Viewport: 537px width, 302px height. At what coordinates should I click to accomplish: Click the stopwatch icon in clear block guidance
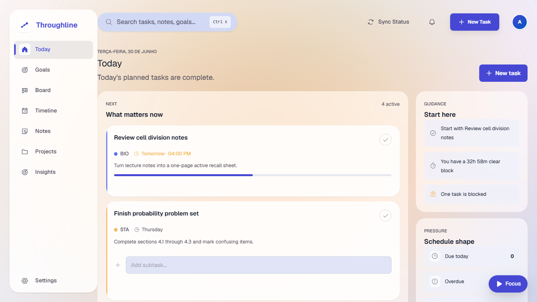pyautogui.click(x=433, y=166)
